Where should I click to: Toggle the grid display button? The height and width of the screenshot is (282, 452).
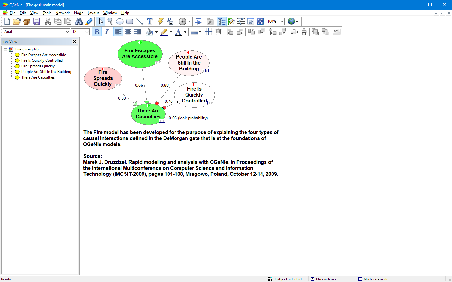(208, 32)
